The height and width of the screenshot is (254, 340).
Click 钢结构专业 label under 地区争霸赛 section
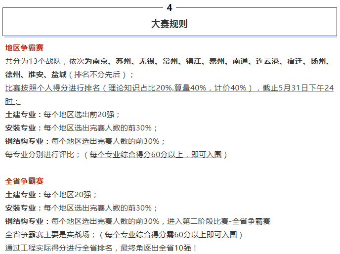(x=24, y=141)
